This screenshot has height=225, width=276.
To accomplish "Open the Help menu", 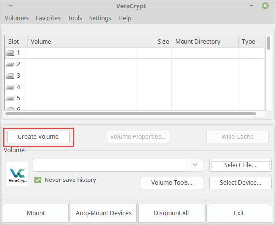I will tap(125, 18).
